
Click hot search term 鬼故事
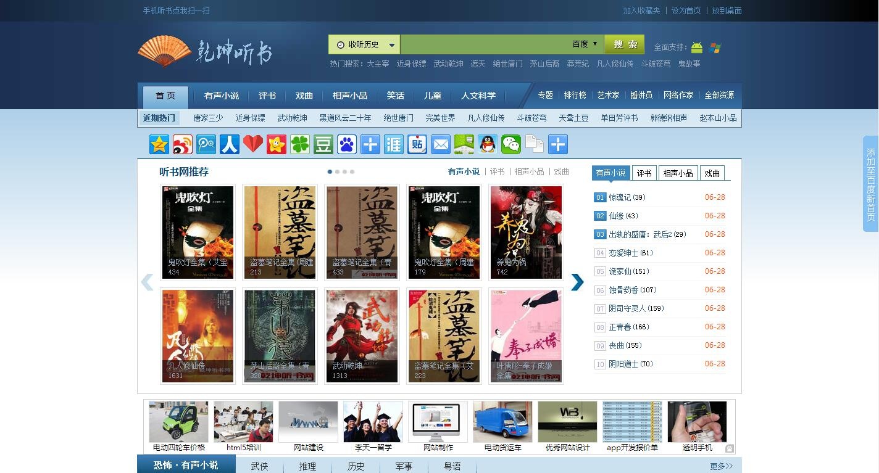coord(689,64)
